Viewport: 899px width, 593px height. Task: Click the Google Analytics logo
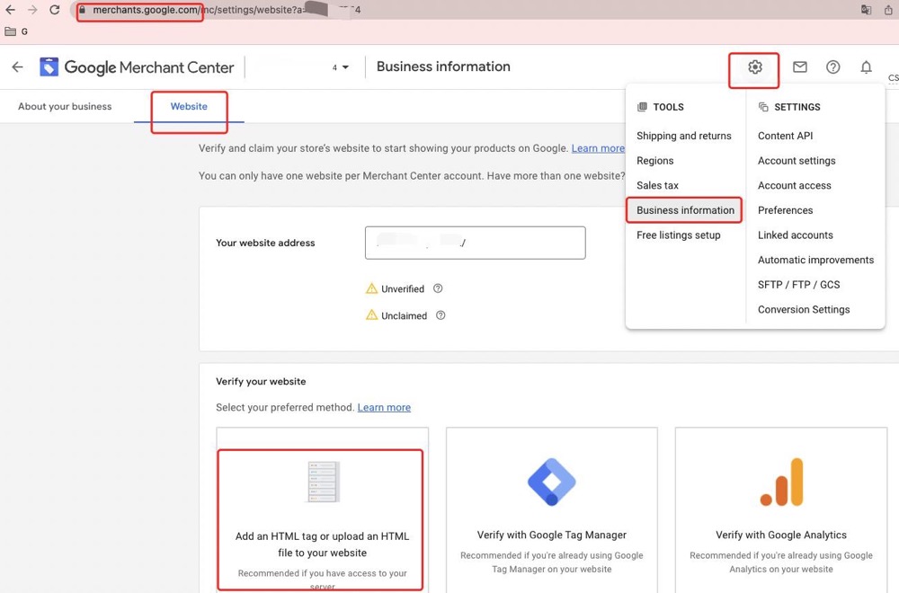pyautogui.click(x=782, y=482)
